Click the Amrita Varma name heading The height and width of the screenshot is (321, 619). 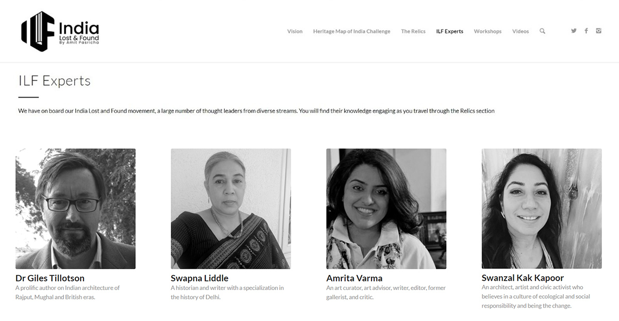[354, 278]
